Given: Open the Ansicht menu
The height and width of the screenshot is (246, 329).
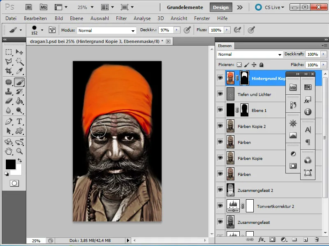Looking at the screenshot, I should [x=179, y=18].
